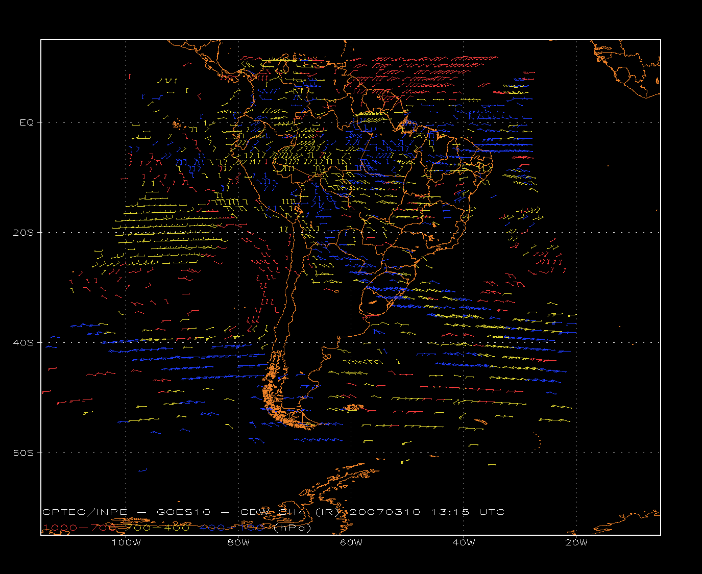Click the blue 400-100 legend entry
702x574 pixels.
click(x=232, y=528)
